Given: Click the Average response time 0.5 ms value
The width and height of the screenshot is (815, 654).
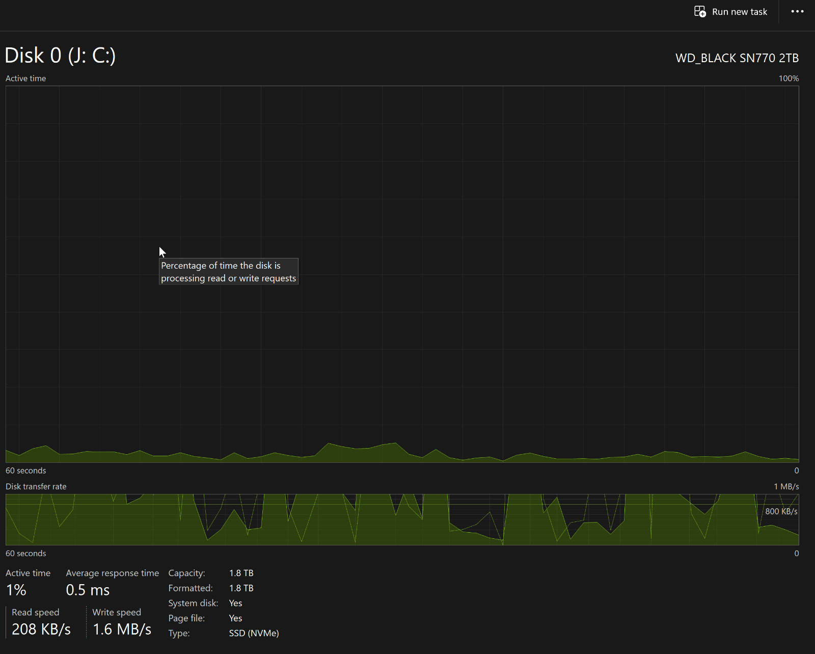Looking at the screenshot, I should (88, 590).
